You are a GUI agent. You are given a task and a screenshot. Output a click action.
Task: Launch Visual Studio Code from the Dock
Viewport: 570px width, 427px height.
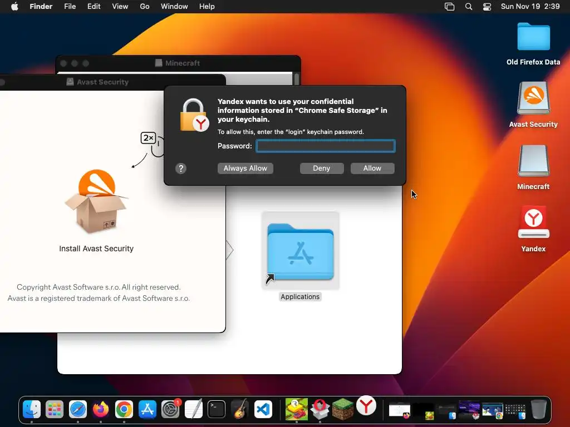point(263,409)
